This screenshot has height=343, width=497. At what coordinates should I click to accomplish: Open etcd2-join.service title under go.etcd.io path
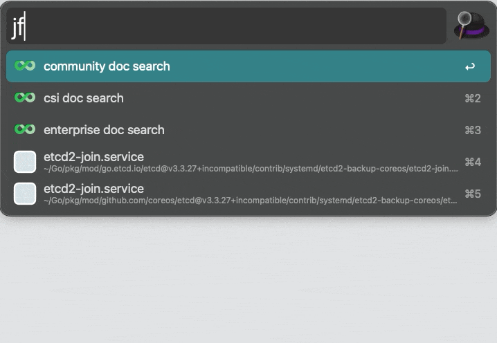[93, 157]
